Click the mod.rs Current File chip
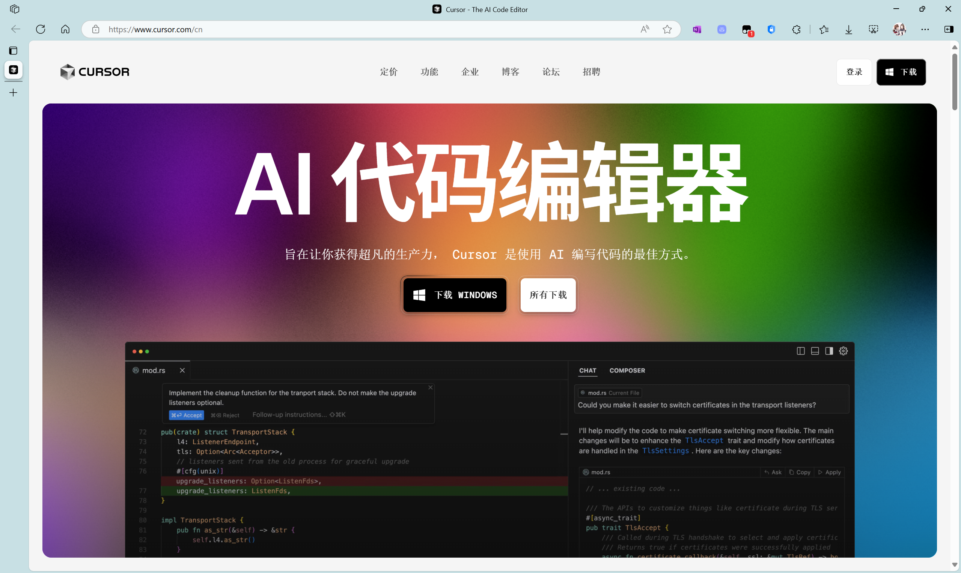 point(609,393)
